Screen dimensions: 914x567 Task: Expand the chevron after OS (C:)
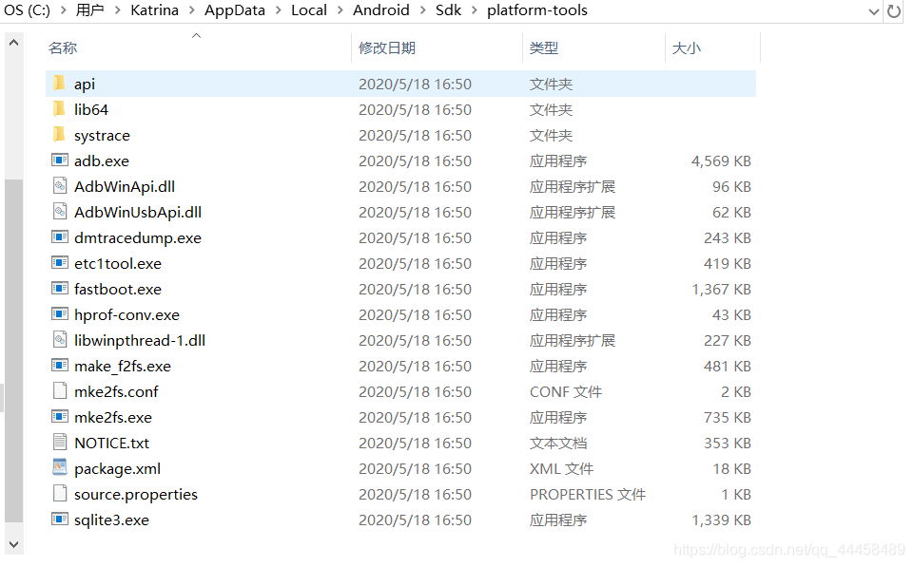63,10
